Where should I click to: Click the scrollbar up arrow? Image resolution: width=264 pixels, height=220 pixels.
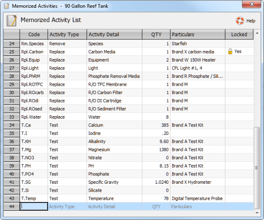(257, 33)
